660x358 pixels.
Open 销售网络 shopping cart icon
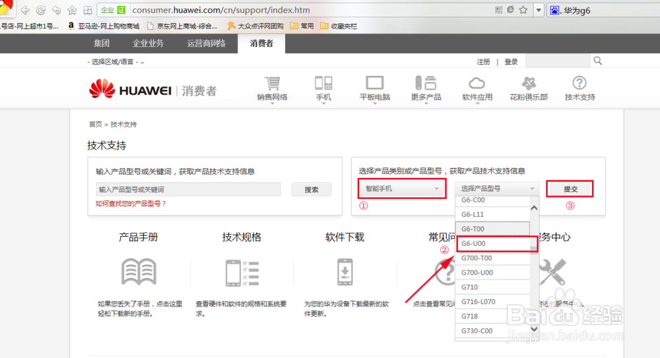pos(273,83)
